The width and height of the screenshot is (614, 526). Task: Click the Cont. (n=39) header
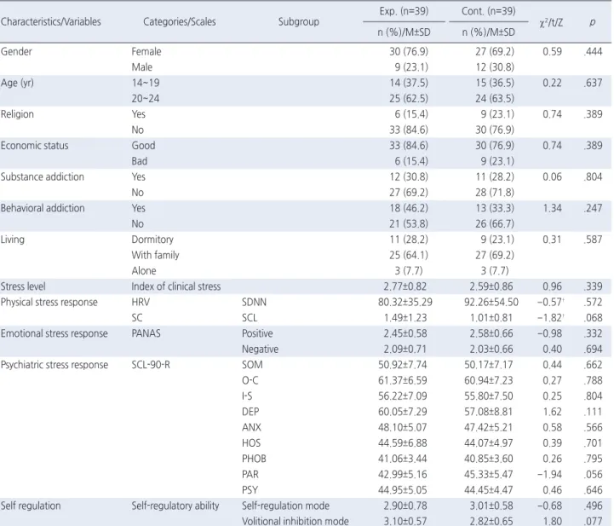click(488, 11)
